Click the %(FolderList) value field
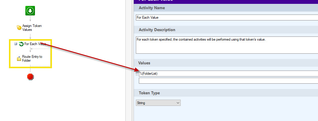318x121 pixels. 228,74
